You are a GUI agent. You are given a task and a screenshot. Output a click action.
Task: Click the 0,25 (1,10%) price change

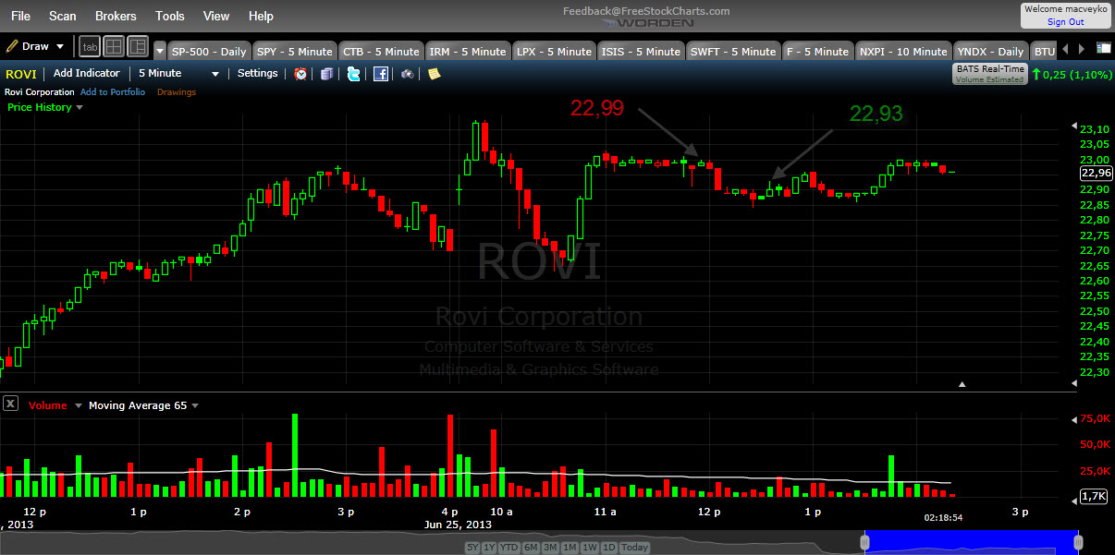[1072, 74]
